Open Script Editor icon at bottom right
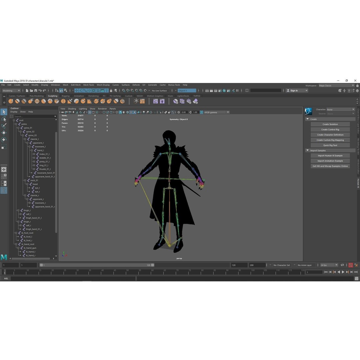The width and height of the screenshot is (360, 360). (356, 278)
